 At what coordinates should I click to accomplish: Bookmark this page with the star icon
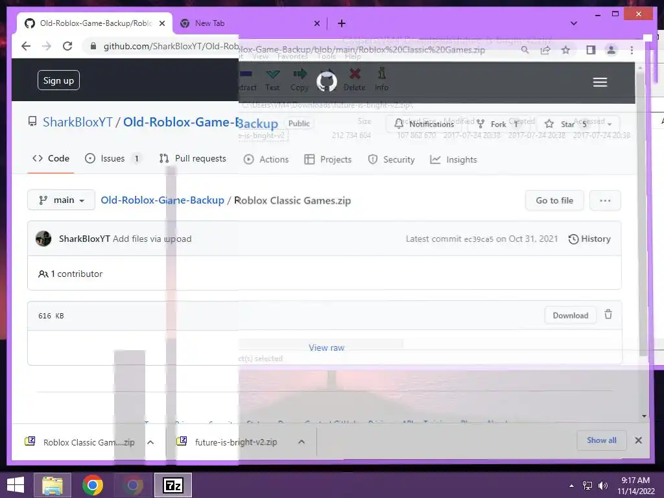(x=565, y=50)
